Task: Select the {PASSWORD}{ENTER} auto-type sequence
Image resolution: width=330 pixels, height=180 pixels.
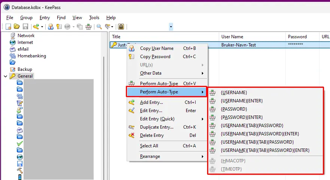Action: point(266,117)
